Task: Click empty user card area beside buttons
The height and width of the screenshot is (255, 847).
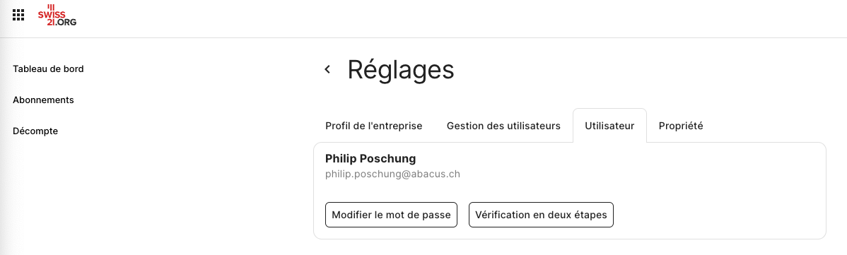Action: pyautogui.click(x=718, y=215)
